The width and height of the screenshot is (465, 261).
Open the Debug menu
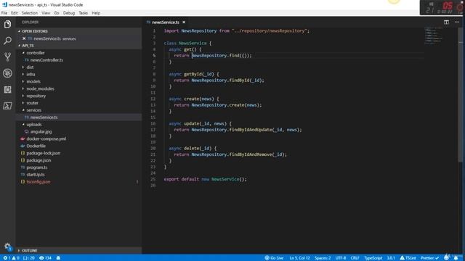[69, 13]
